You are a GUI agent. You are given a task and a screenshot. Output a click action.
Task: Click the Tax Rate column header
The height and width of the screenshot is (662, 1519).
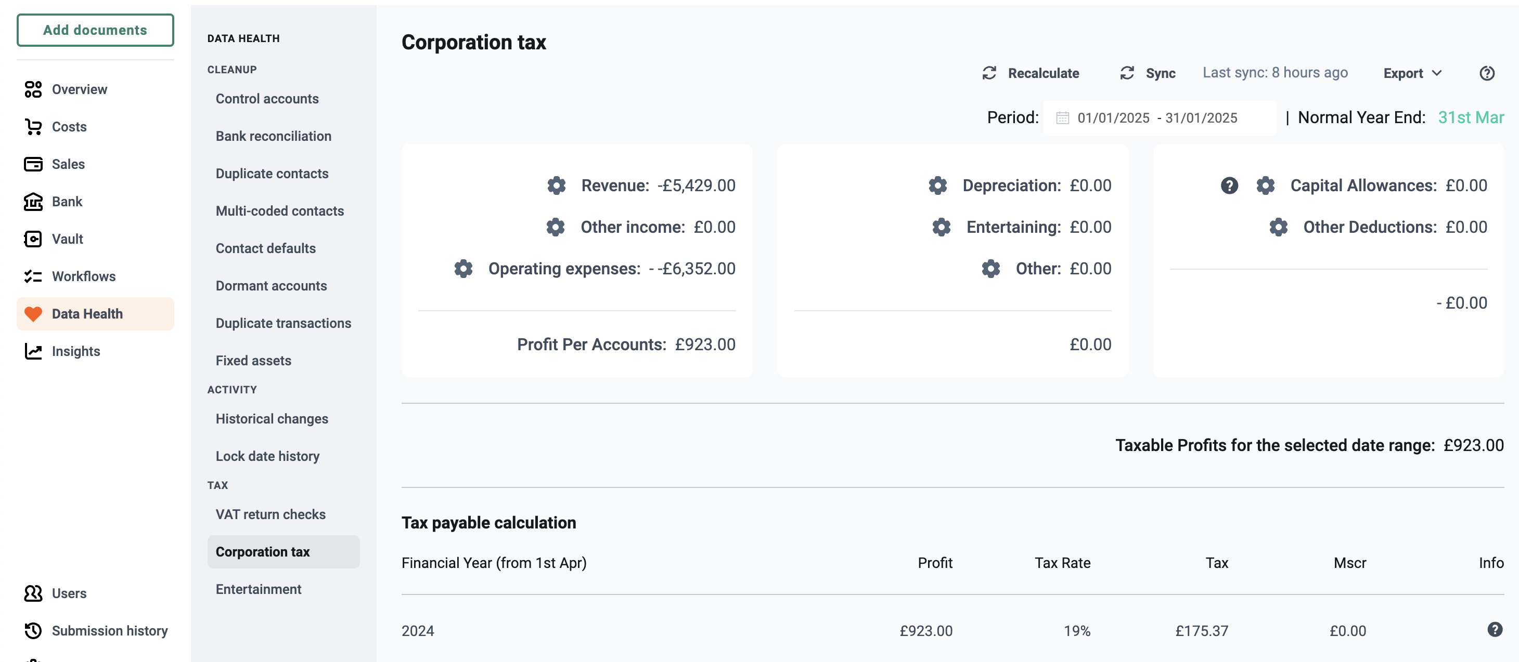pyautogui.click(x=1062, y=563)
